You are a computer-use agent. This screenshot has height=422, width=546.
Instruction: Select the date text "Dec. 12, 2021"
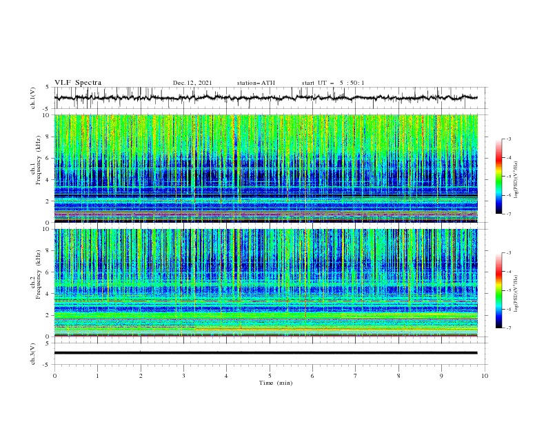(x=192, y=83)
